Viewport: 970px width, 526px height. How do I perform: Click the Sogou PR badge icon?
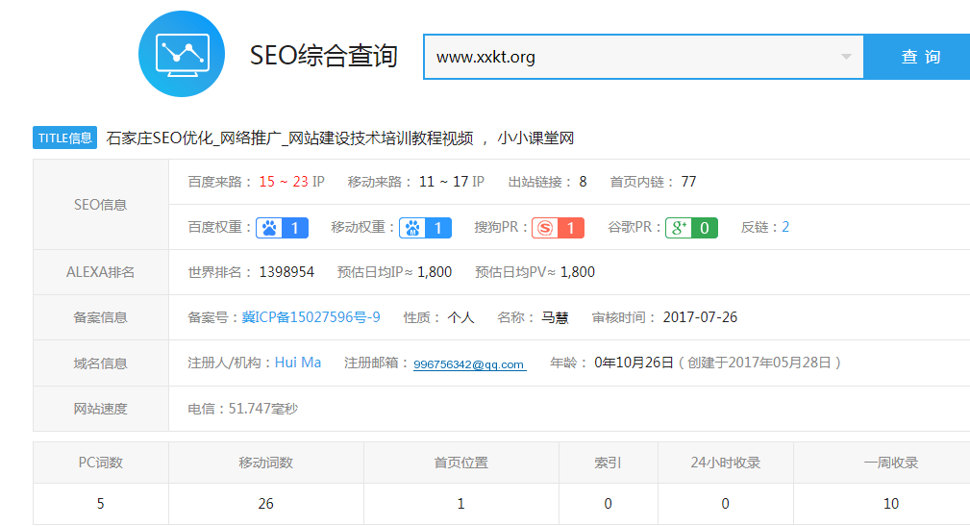pos(558,228)
